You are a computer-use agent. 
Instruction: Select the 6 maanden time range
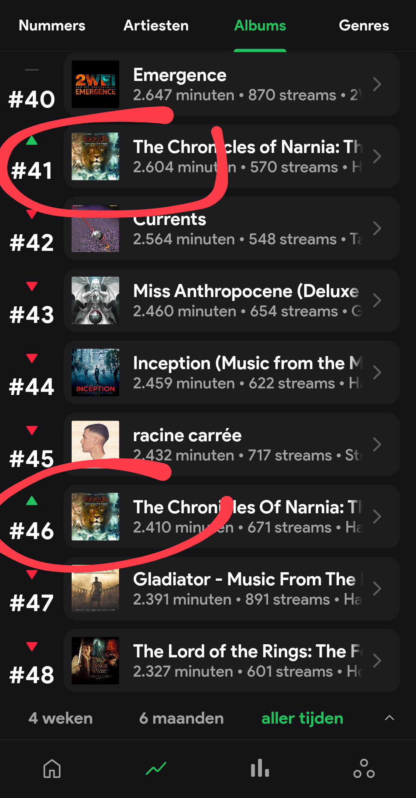(x=181, y=718)
